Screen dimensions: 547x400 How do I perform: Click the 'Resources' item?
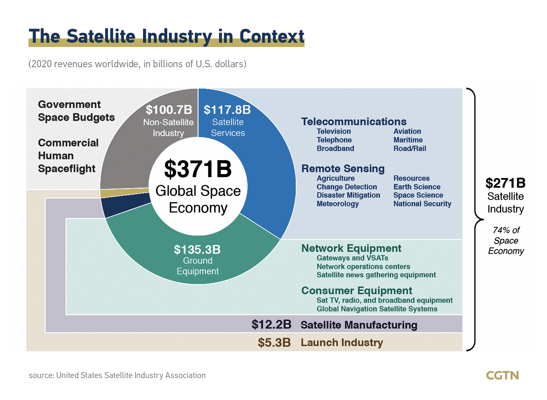(x=411, y=178)
